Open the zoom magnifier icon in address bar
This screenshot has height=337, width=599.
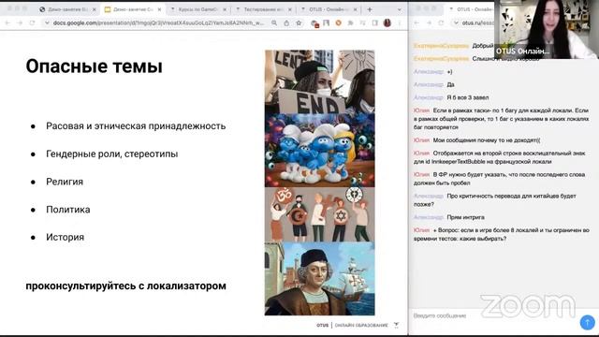274,22
